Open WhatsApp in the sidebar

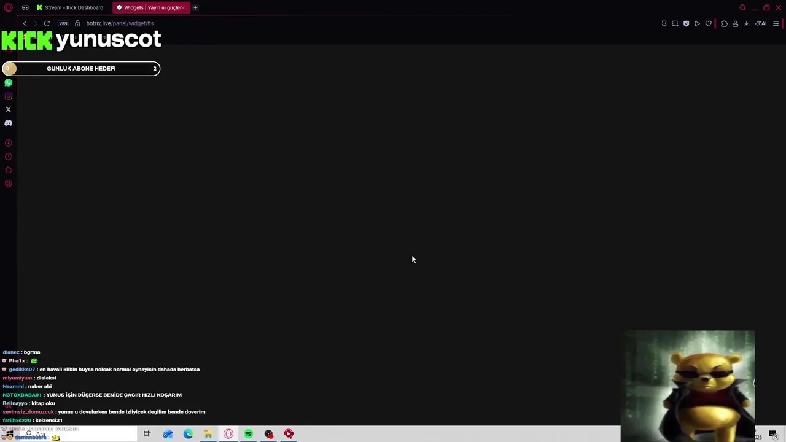pos(9,82)
